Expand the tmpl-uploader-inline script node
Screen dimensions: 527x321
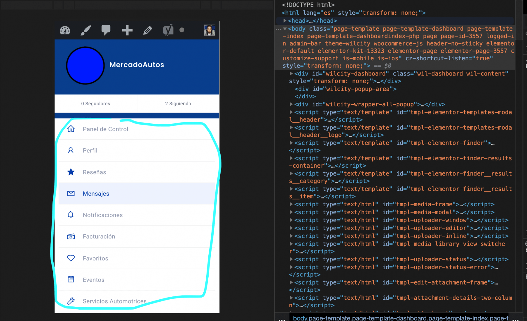[x=291, y=236]
